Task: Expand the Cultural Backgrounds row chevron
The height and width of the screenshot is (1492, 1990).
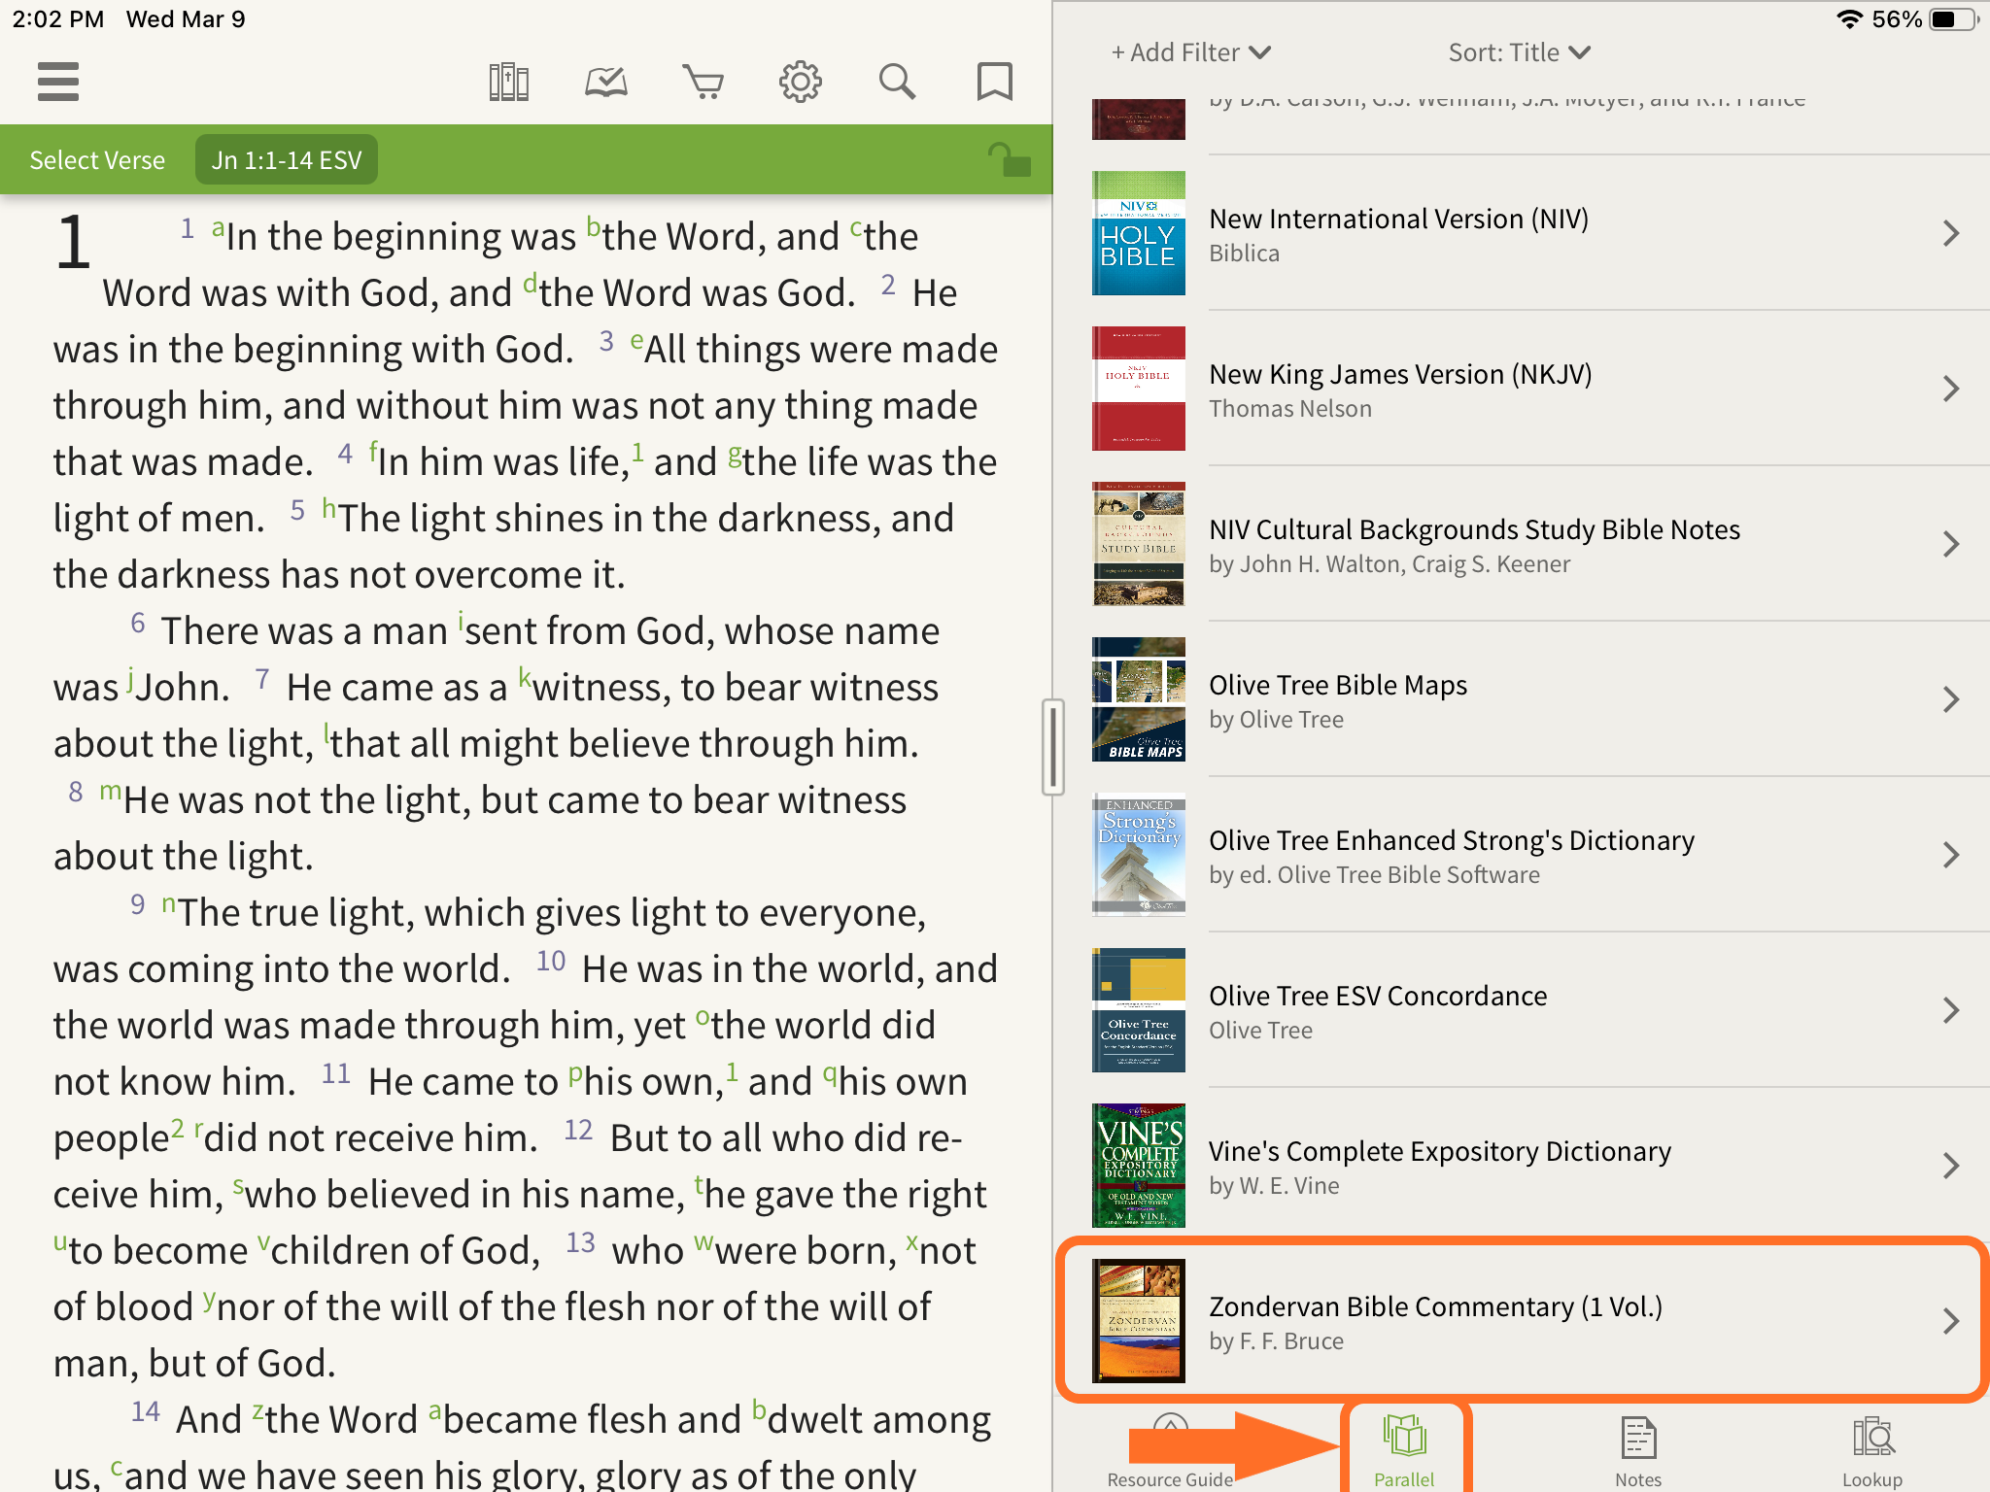Action: coord(1950,544)
